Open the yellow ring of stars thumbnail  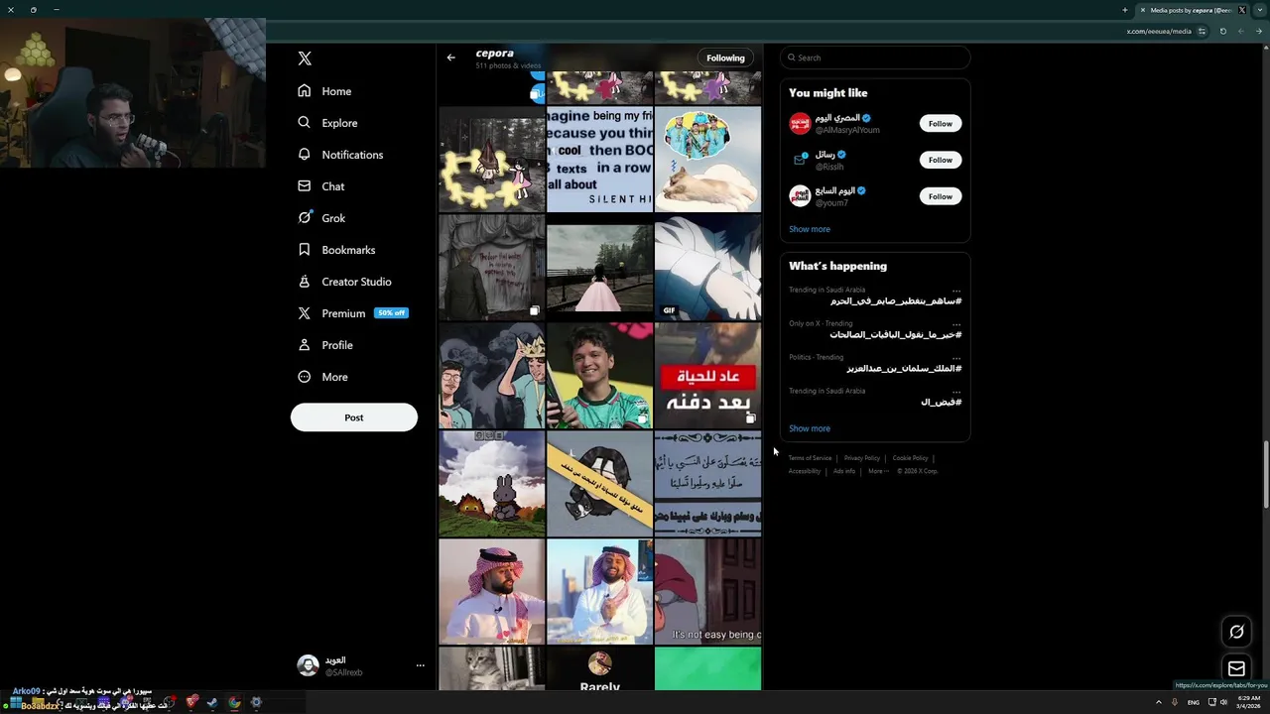tap(492, 160)
